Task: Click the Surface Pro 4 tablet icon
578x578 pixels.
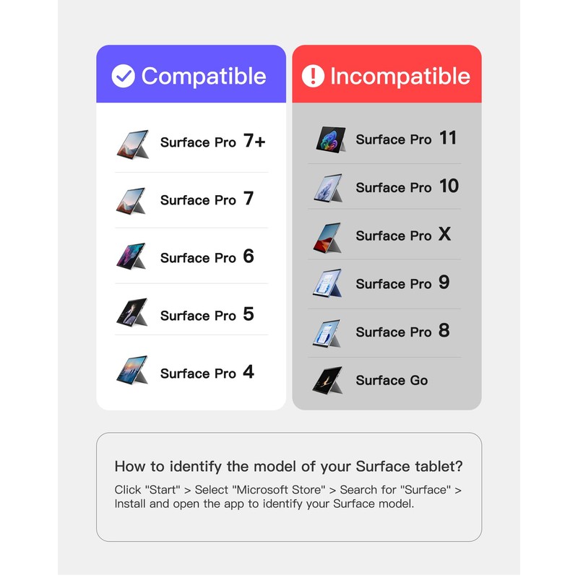Action: click(132, 371)
